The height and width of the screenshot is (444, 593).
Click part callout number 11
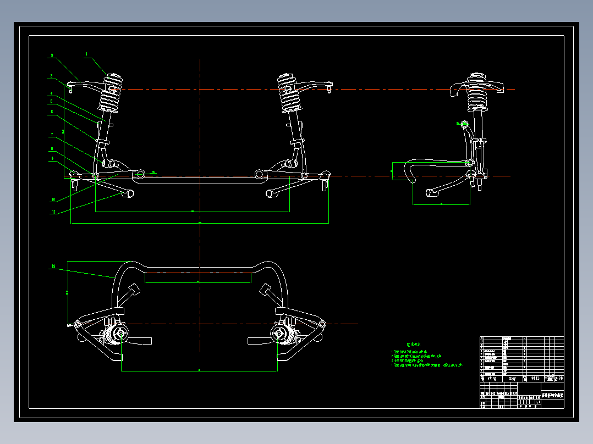(54, 212)
